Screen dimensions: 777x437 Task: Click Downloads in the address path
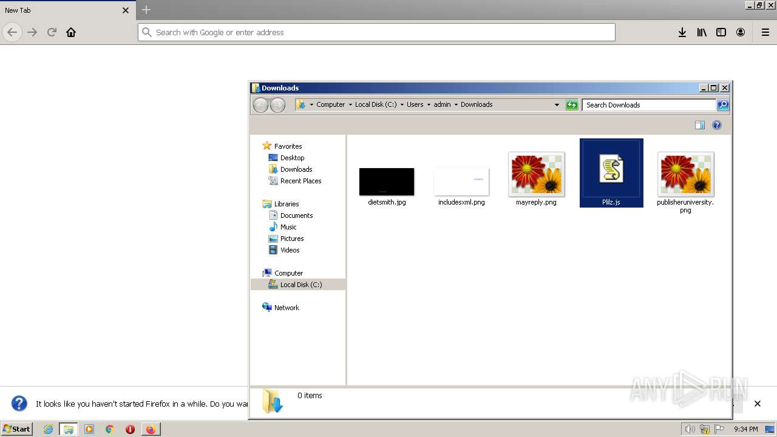coord(477,104)
